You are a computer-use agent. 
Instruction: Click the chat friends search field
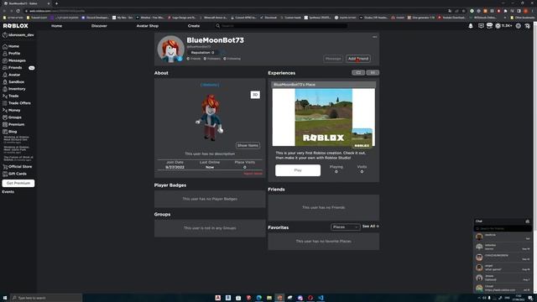click(503, 228)
